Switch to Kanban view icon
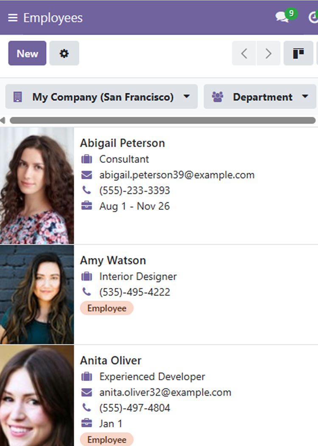Image resolution: width=318 pixels, height=446 pixels. (298, 53)
